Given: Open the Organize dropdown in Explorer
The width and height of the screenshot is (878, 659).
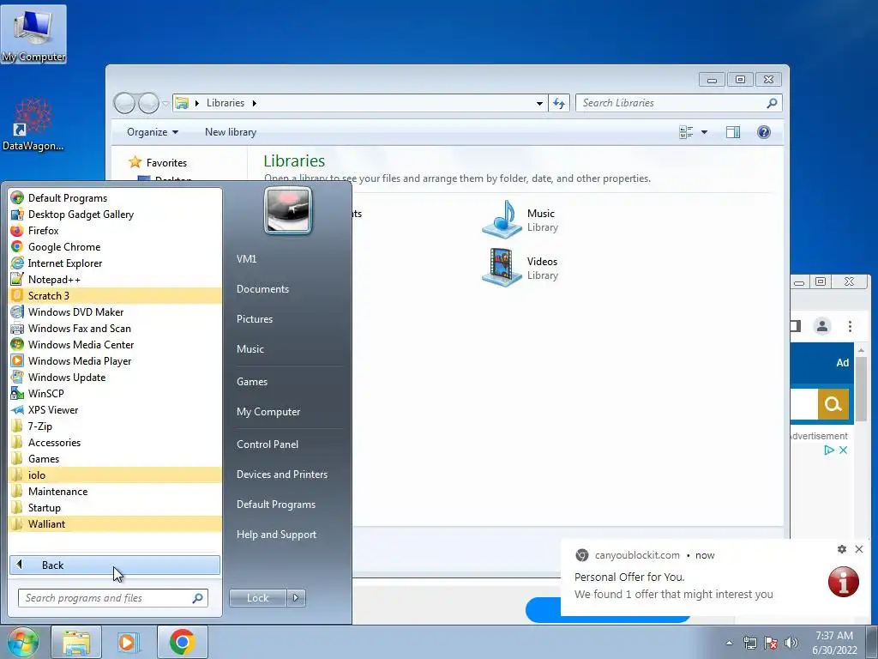Looking at the screenshot, I should (x=153, y=132).
